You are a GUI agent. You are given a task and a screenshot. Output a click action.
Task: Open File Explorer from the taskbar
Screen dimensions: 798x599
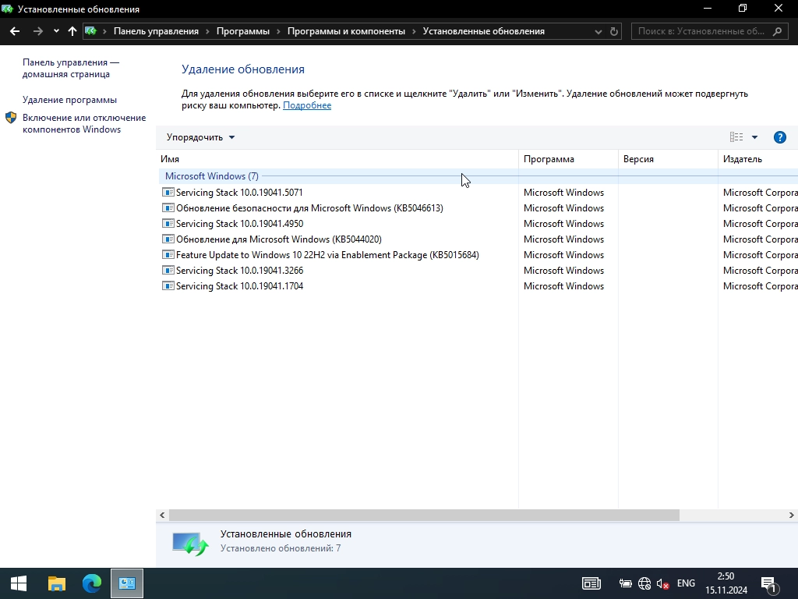56,583
